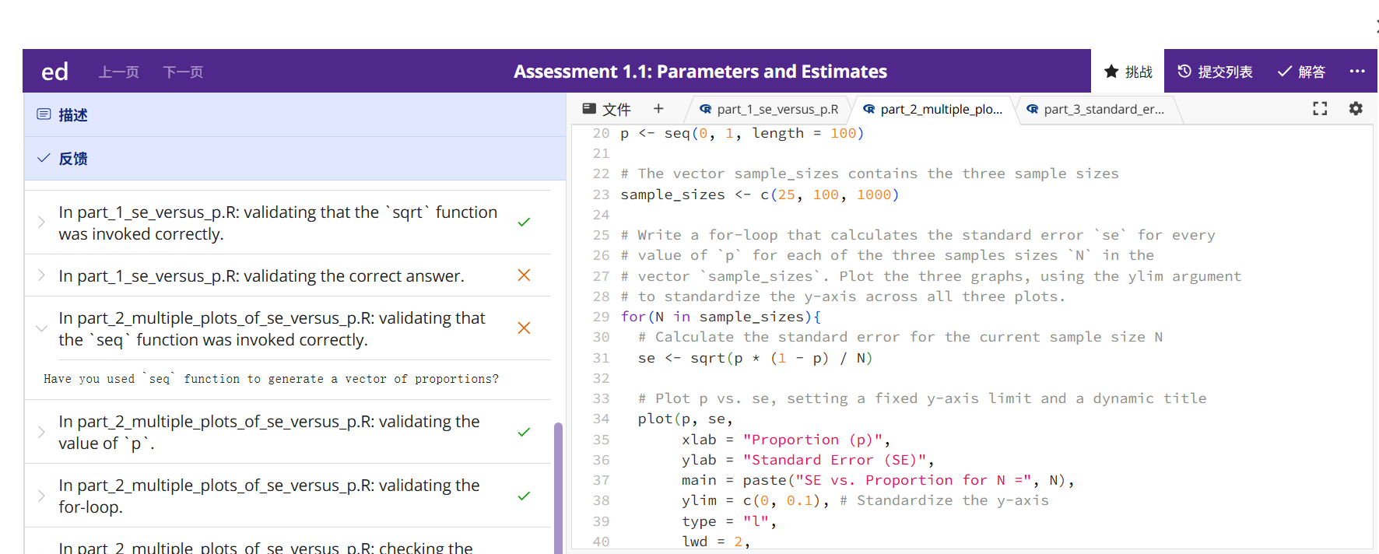
Task: Open the 挑战 challenge tab
Action: [x=1128, y=72]
